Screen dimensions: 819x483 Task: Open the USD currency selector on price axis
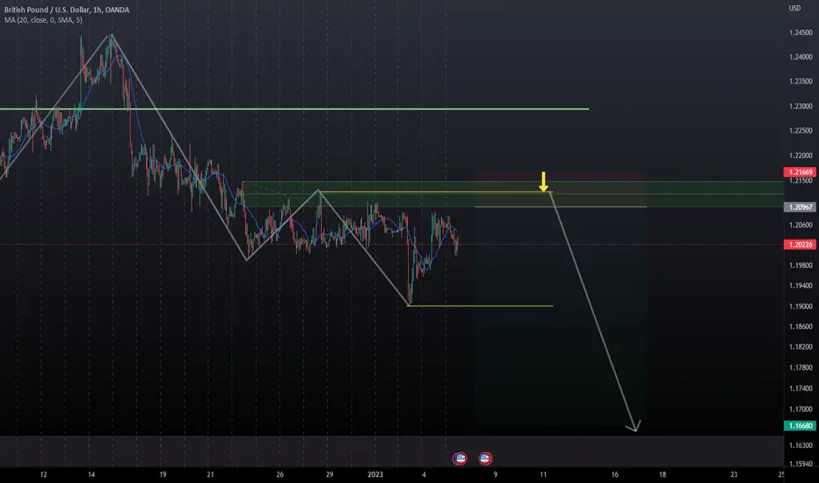coord(794,8)
